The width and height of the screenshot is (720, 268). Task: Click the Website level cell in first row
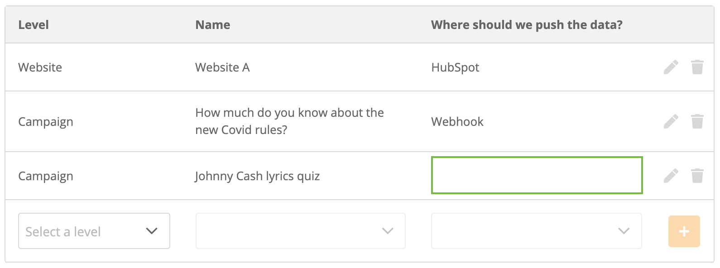(x=40, y=67)
